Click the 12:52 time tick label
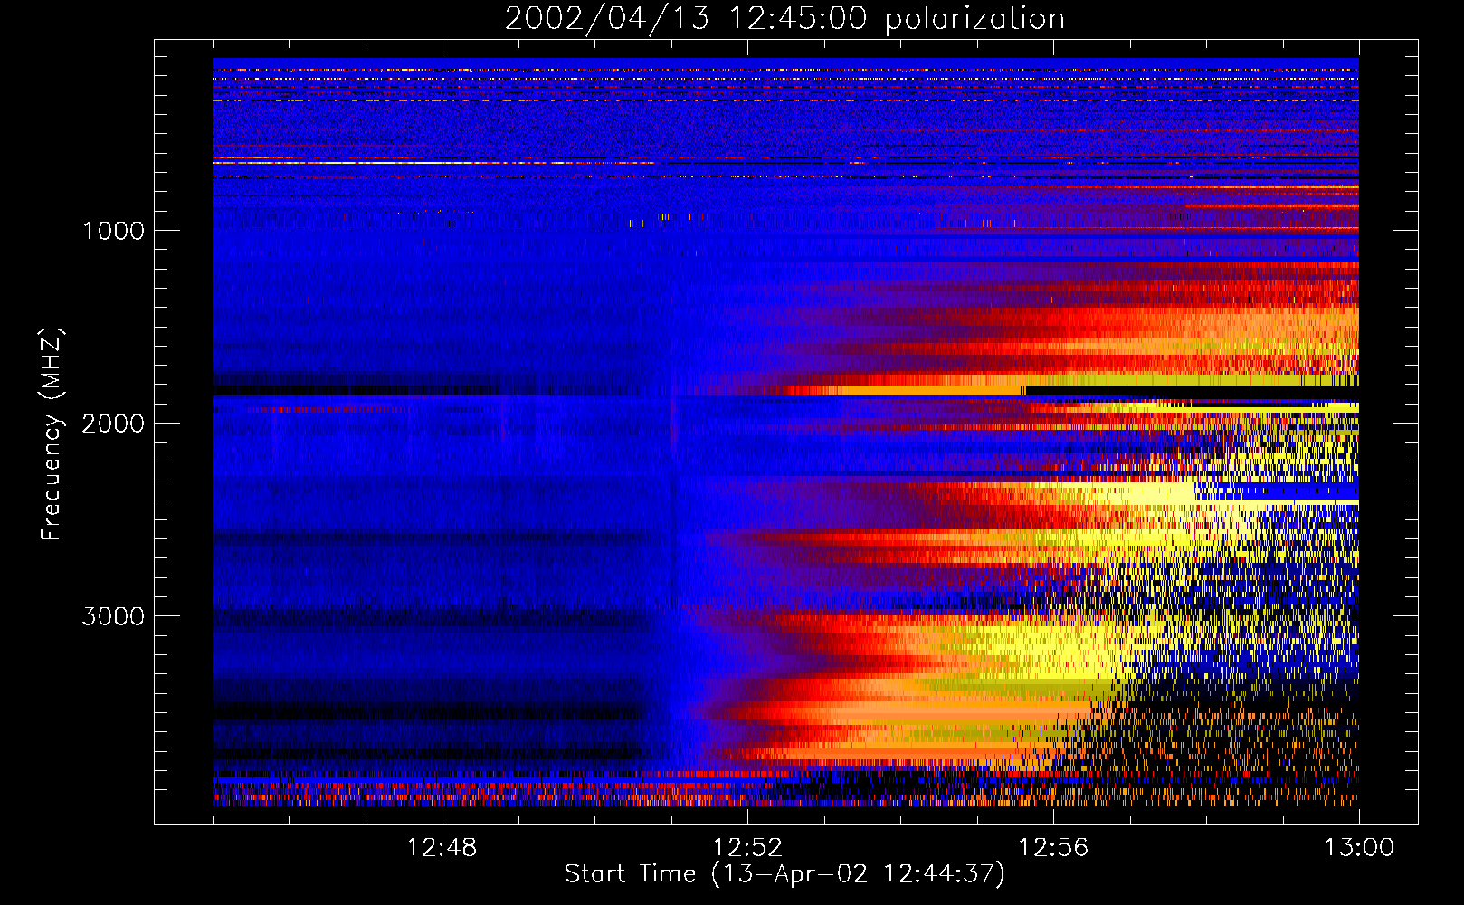 (747, 848)
